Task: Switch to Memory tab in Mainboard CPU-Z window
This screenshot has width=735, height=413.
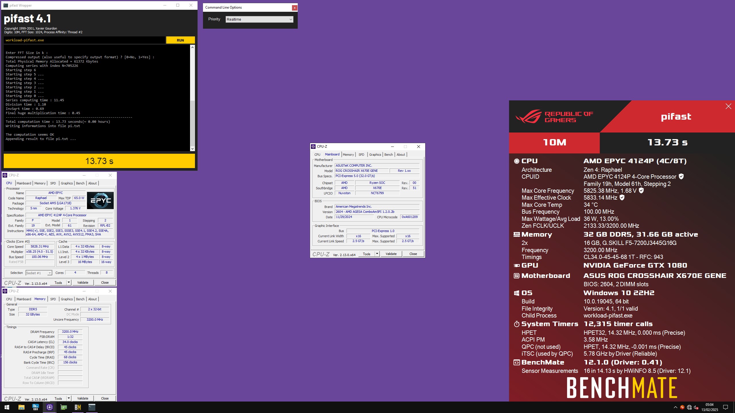Action: tap(348, 155)
